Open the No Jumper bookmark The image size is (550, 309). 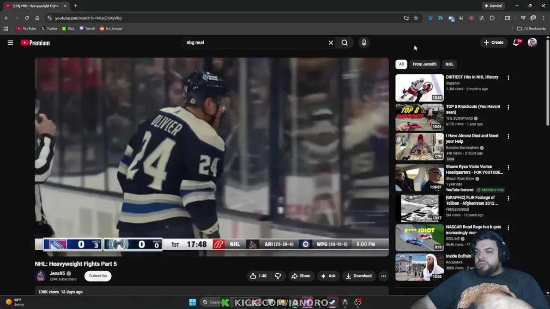point(111,29)
